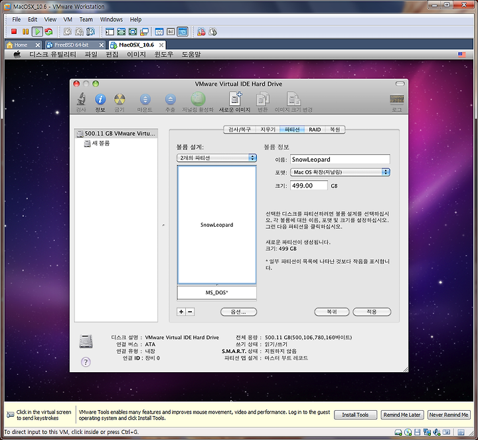The image size is (478, 440).
Task: Open the 파일 (File) menu in guest
Action: click(x=90, y=55)
